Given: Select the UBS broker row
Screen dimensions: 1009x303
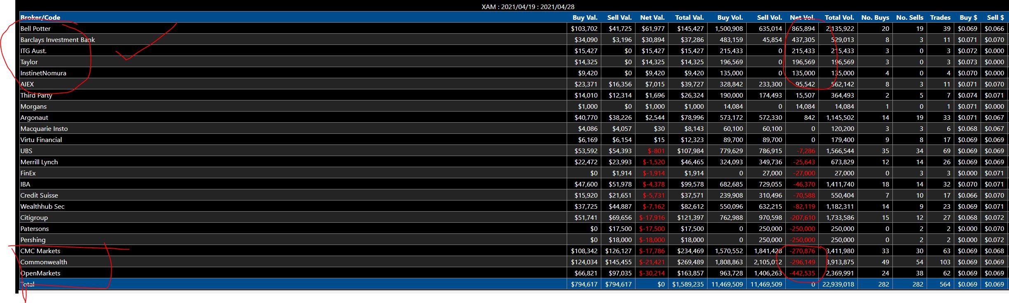Looking at the screenshot, I should pyautogui.click(x=513, y=151).
